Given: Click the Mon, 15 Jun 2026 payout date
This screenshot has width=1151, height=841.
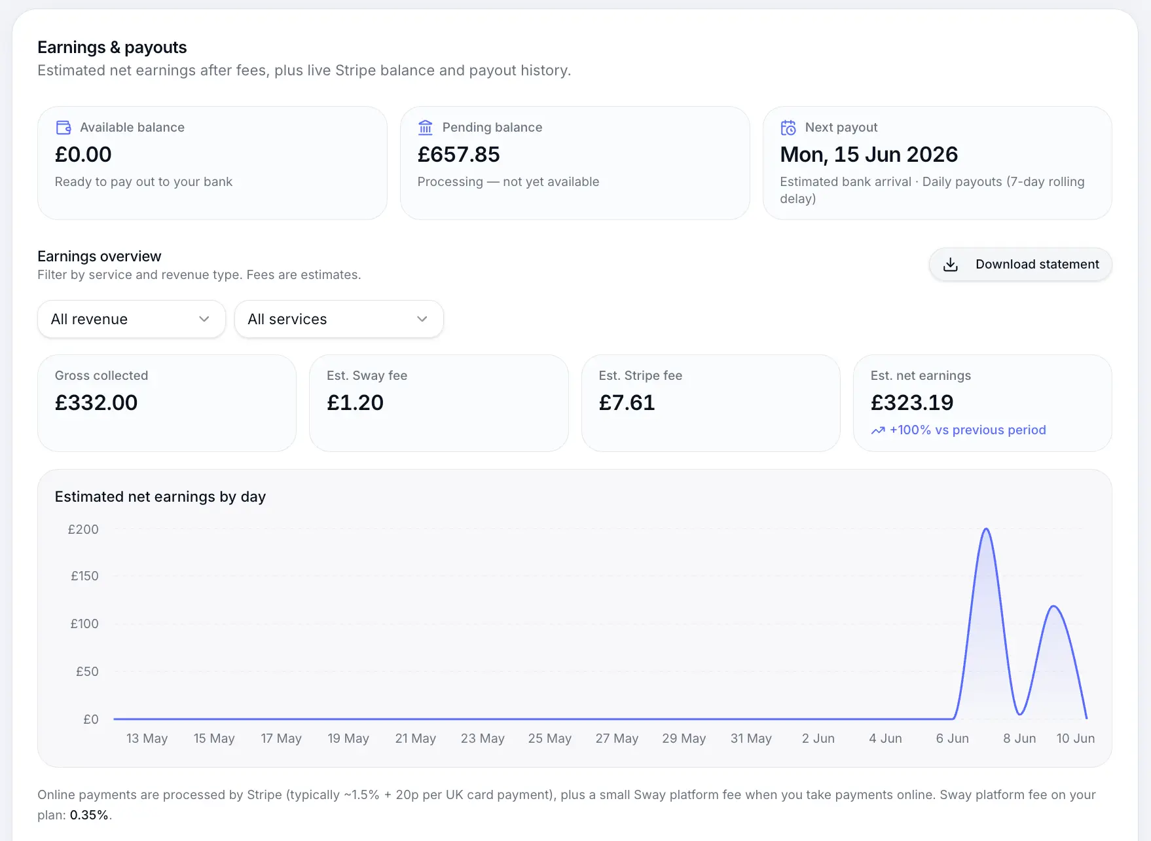Looking at the screenshot, I should coord(869,155).
